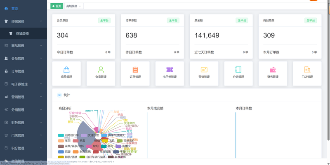Open the 门店管理 building shortcut card
Screen dimensions: 330x165
(307, 74)
